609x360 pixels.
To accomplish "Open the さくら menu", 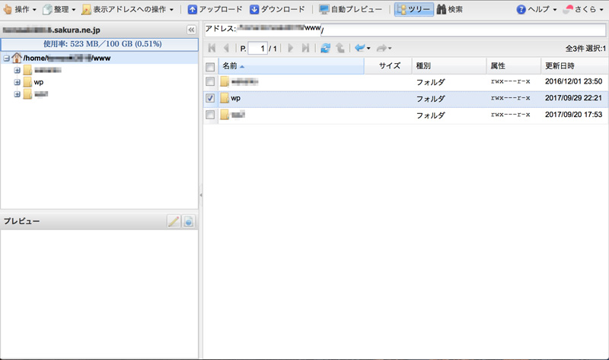I will (x=583, y=9).
